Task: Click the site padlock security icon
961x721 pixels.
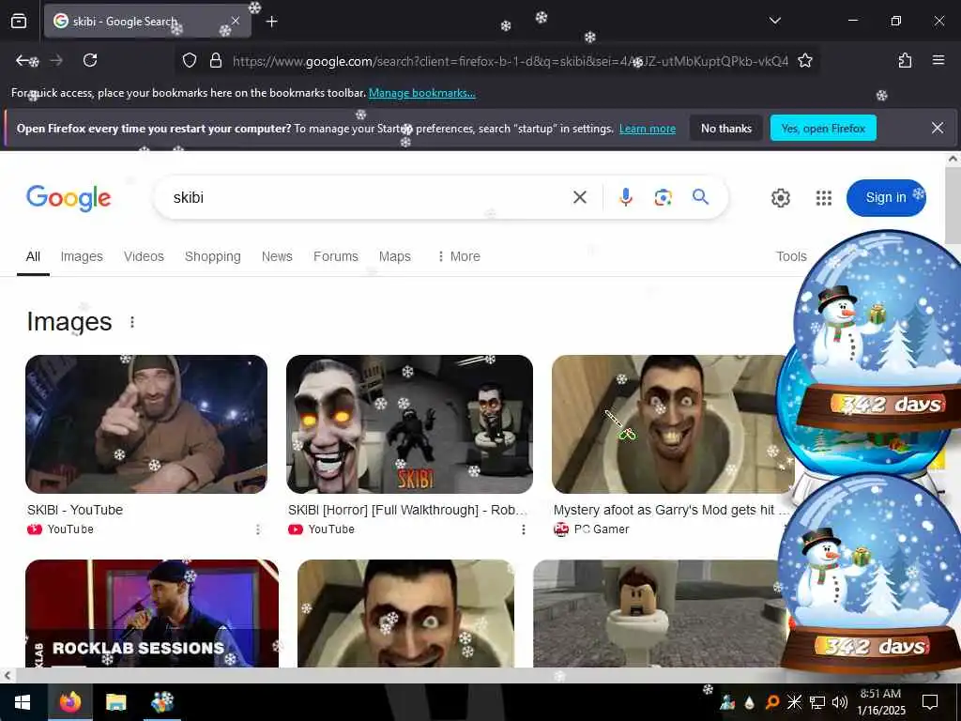Action: [216, 60]
